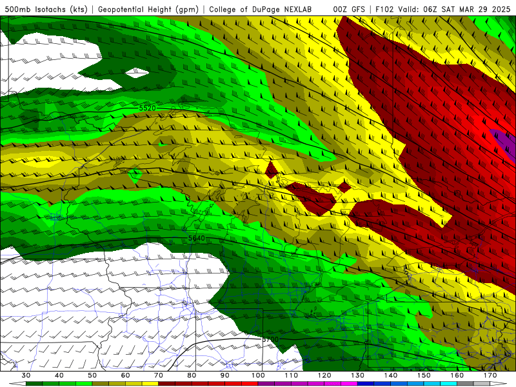Click the legend value 160

[457, 375]
